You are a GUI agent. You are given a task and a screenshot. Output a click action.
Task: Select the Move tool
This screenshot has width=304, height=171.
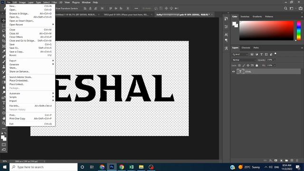click(x=4, y=20)
